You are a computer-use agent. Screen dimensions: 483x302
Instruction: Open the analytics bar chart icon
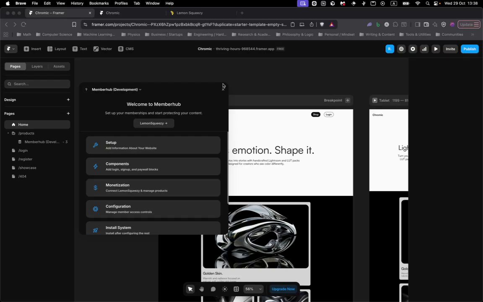tap(424, 49)
